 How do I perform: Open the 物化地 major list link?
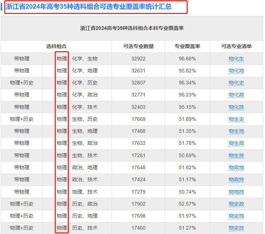[236, 71]
